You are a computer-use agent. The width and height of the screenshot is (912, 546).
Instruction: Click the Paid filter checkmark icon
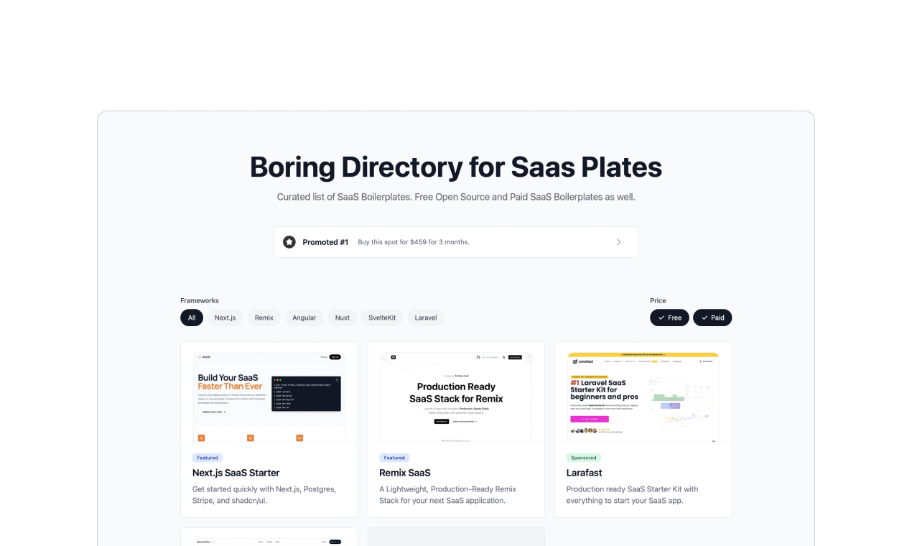[704, 318]
